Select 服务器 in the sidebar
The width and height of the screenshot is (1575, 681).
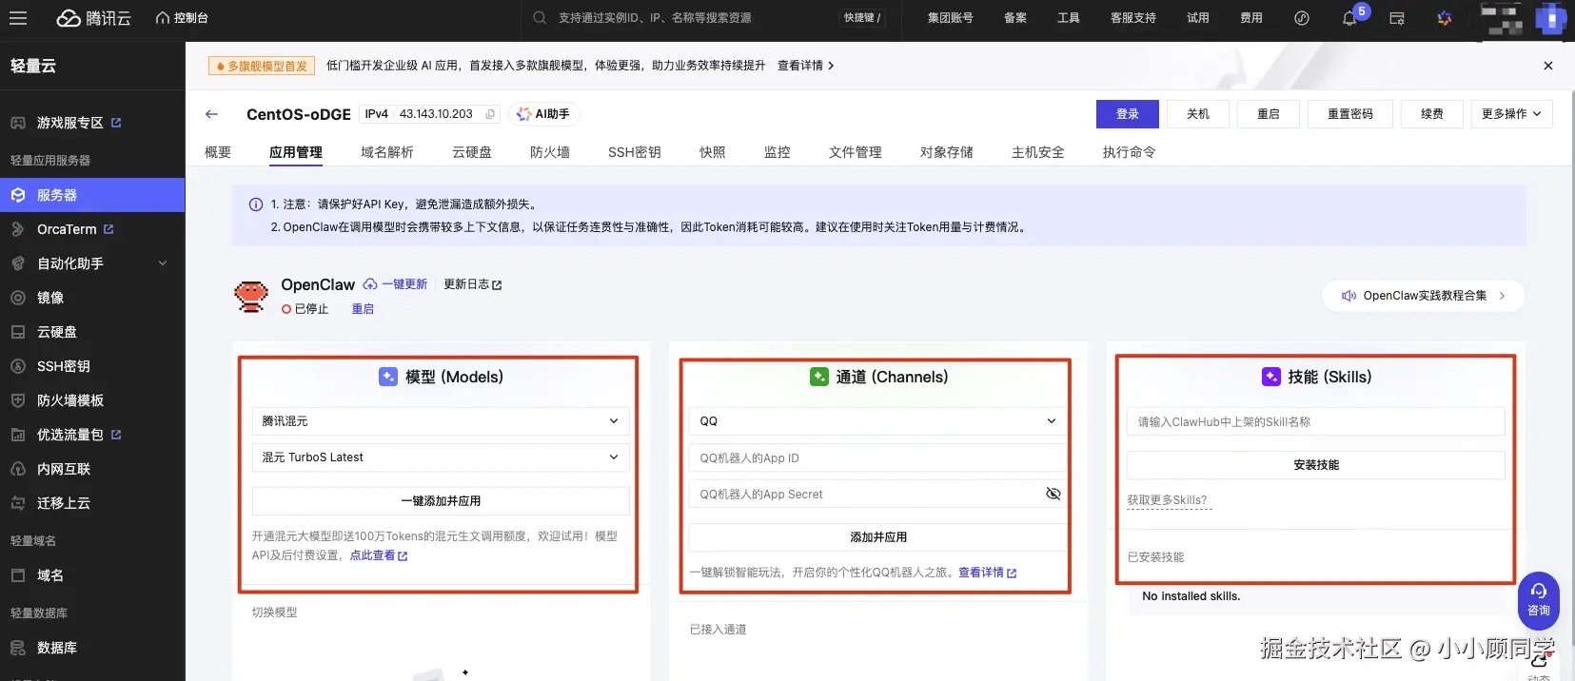click(x=92, y=195)
